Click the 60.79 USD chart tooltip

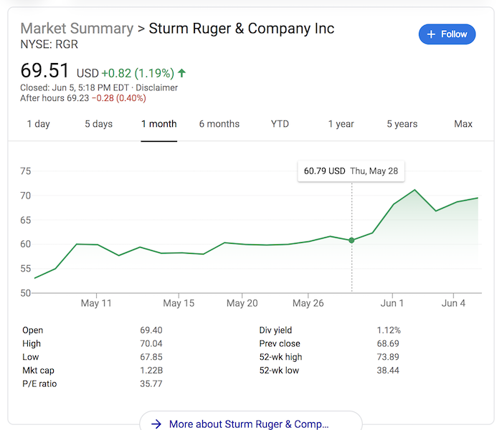point(351,171)
